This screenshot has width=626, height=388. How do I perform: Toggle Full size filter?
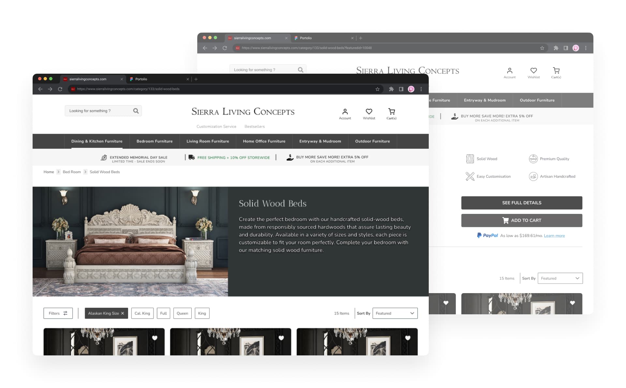pyautogui.click(x=163, y=313)
